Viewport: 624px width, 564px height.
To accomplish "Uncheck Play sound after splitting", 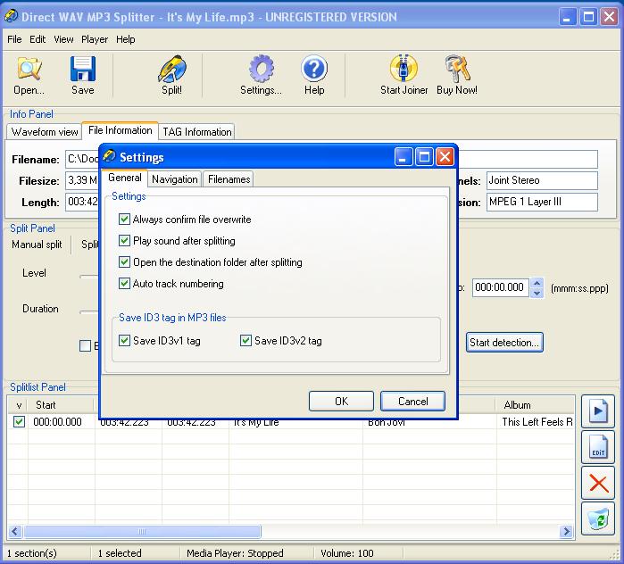I will click(x=124, y=241).
